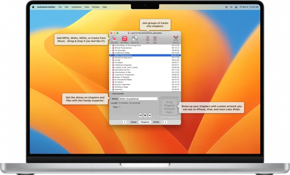This screenshot has width=290, height=175.
Task: Click the rewind playback button
Action: point(140,115)
